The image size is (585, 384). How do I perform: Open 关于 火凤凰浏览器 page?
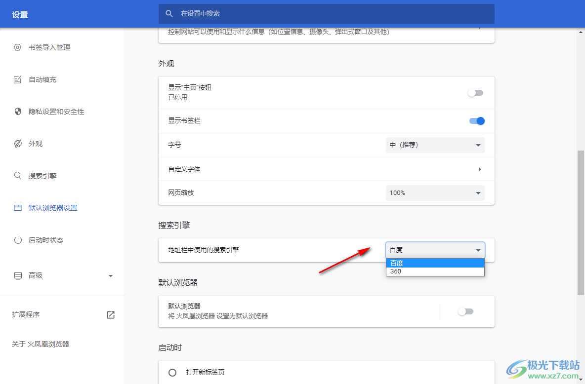coord(41,344)
